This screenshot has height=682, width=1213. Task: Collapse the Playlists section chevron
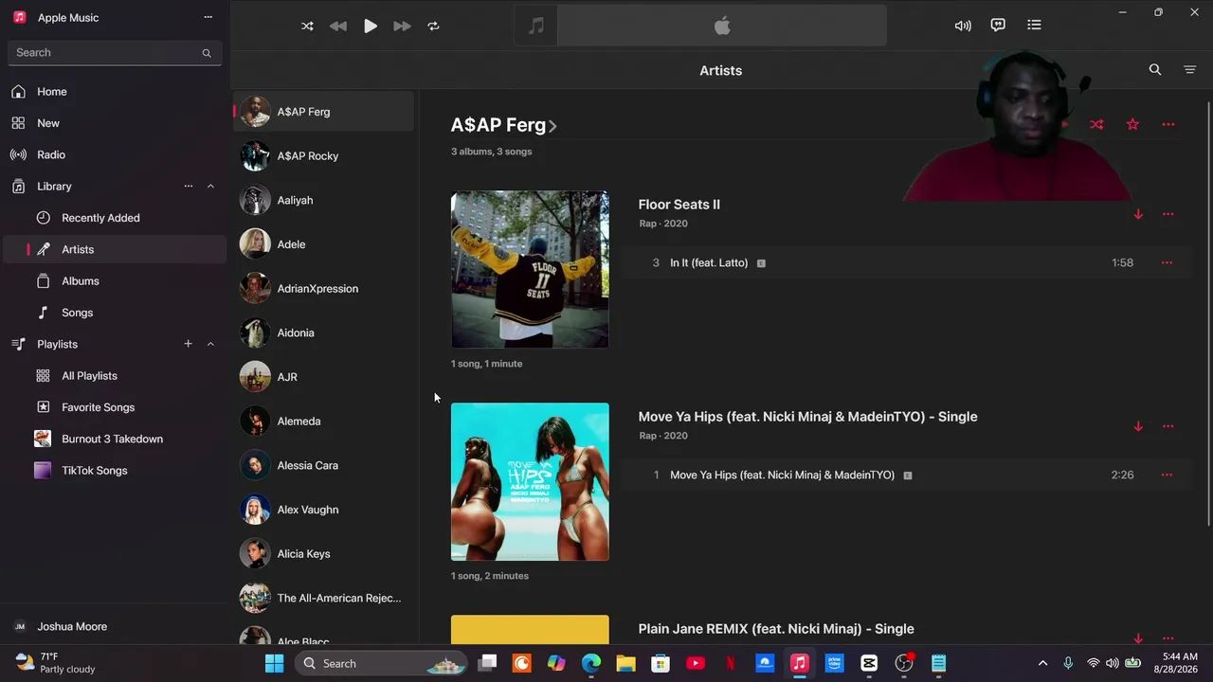[x=210, y=344]
